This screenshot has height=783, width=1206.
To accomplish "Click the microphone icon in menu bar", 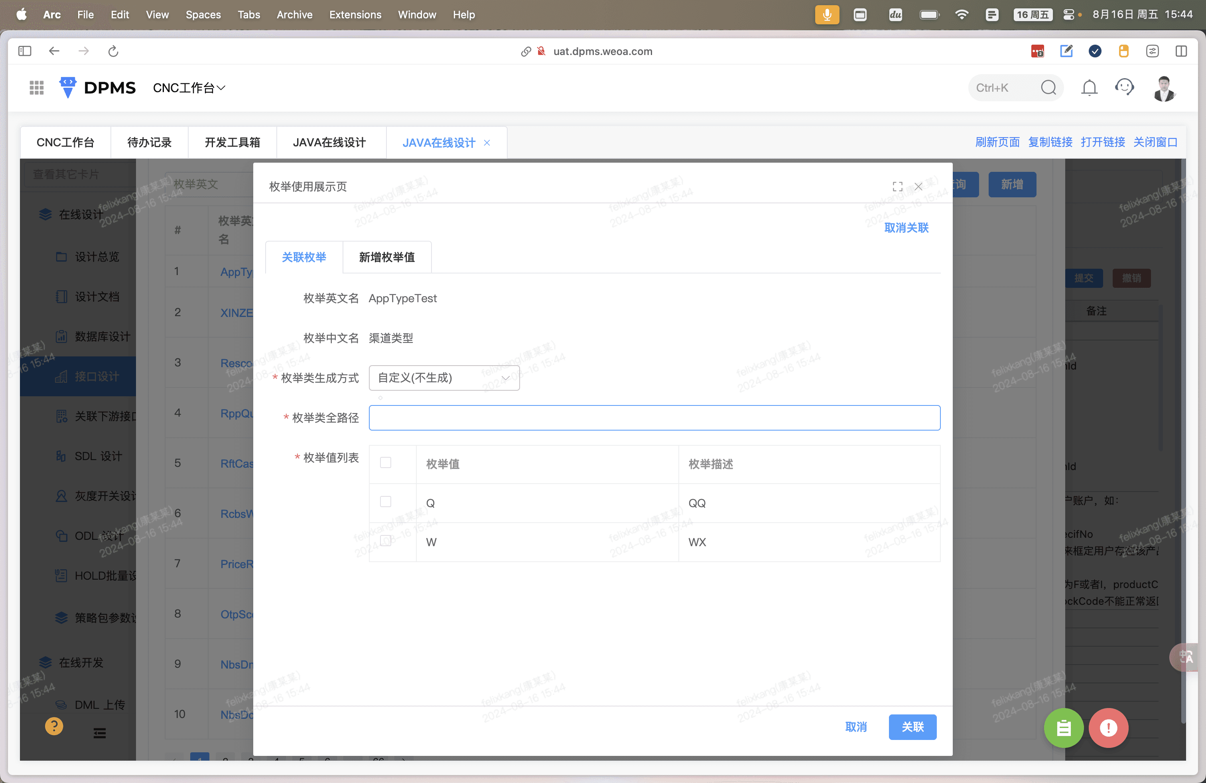I will 827,15.
